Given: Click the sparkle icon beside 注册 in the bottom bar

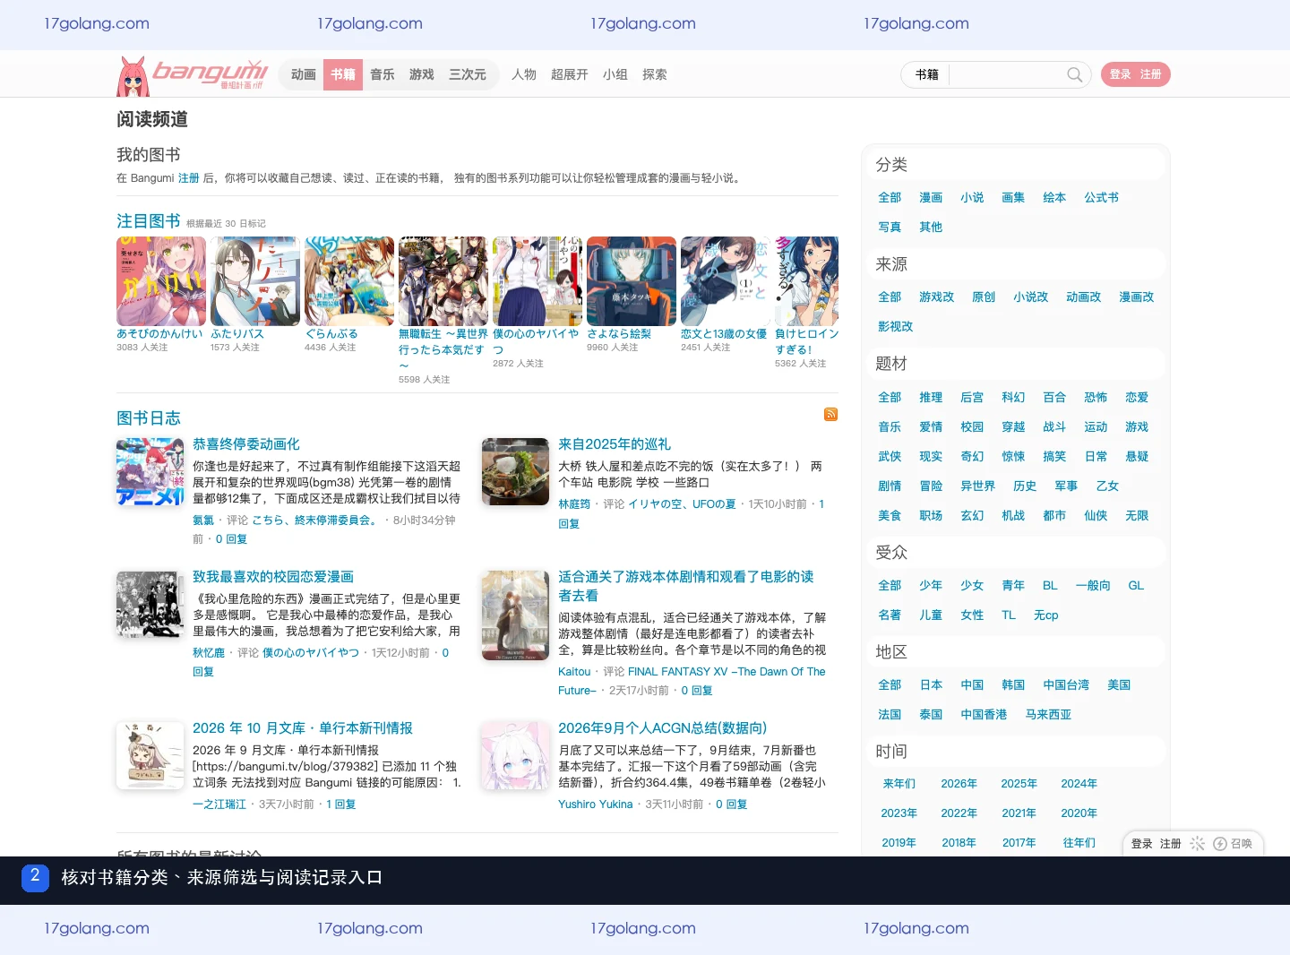Looking at the screenshot, I should point(1197,844).
